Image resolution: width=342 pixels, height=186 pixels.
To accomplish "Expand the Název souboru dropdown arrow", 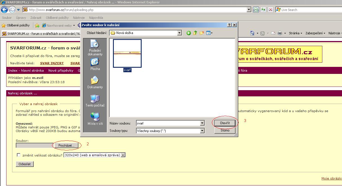I will [x=202, y=123].
